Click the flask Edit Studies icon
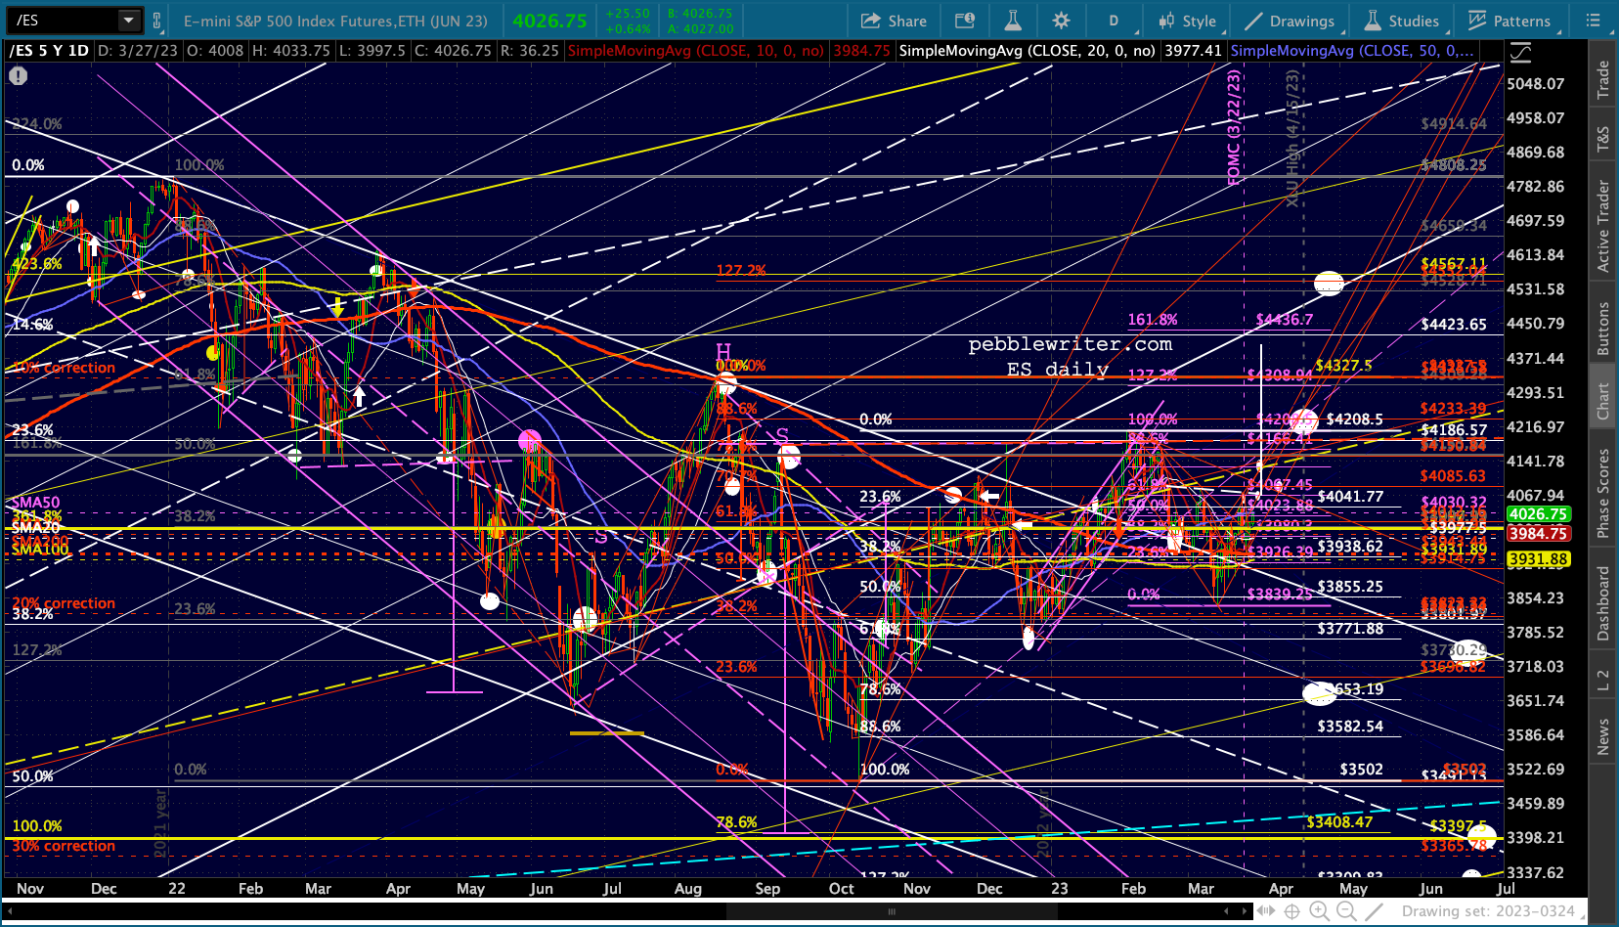This screenshot has width=1619, height=927. point(1013,21)
